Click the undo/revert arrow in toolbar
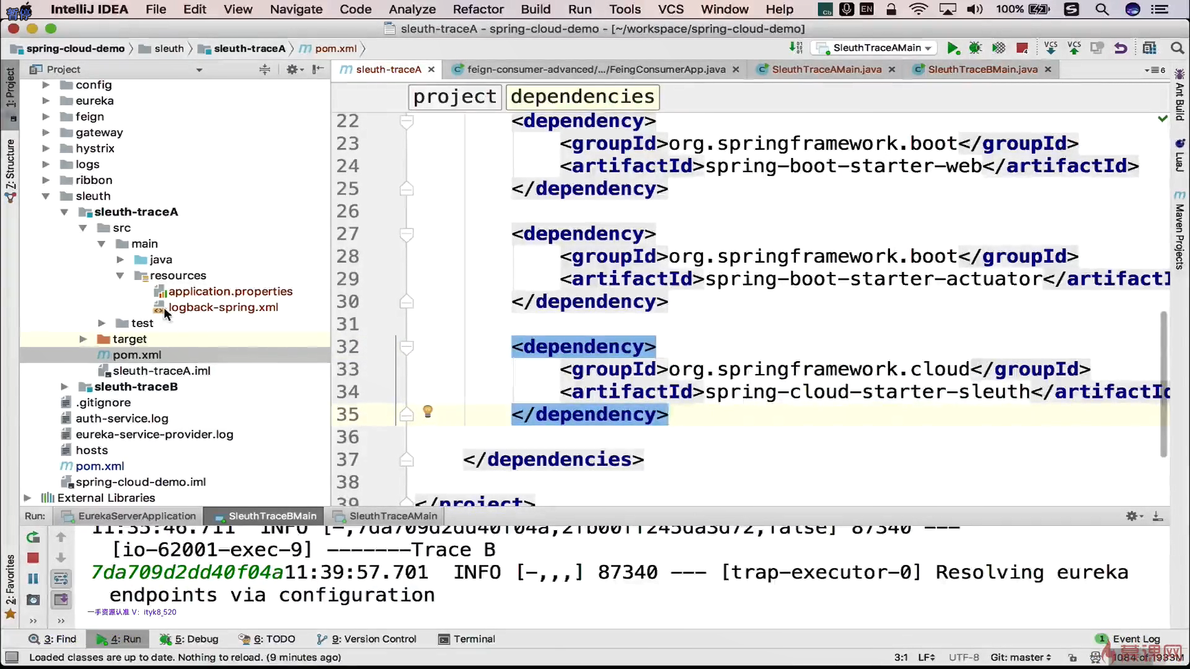1190x669 pixels. click(x=1121, y=48)
